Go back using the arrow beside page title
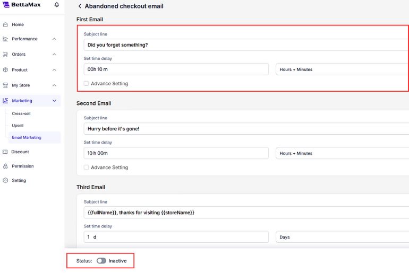 coord(80,6)
